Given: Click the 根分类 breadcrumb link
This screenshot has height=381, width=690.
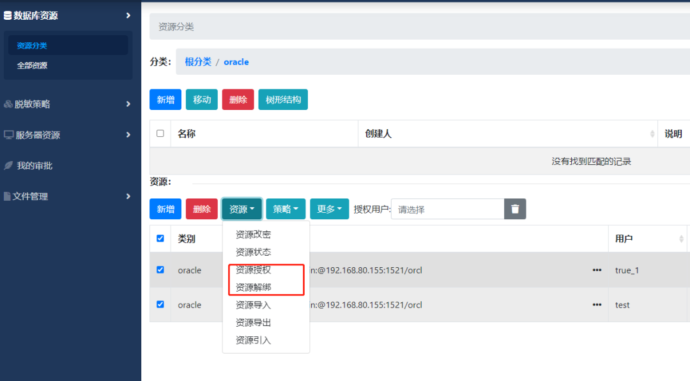Looking at the screenshot, I should (x=198, y=61).
